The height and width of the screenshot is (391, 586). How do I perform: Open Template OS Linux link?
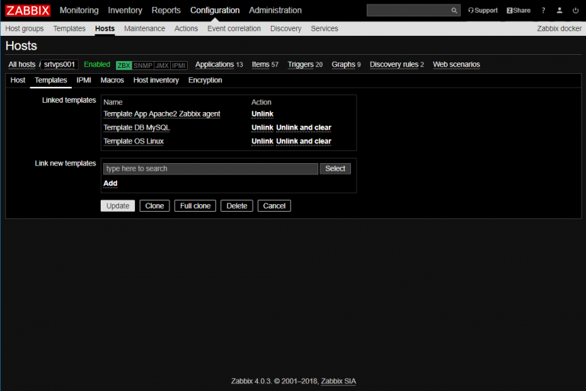(x=134, y=142)
